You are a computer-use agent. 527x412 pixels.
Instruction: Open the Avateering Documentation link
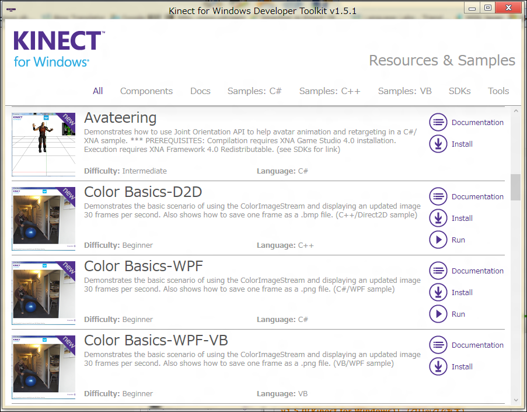pyautogui.click(x=477, y=123)
